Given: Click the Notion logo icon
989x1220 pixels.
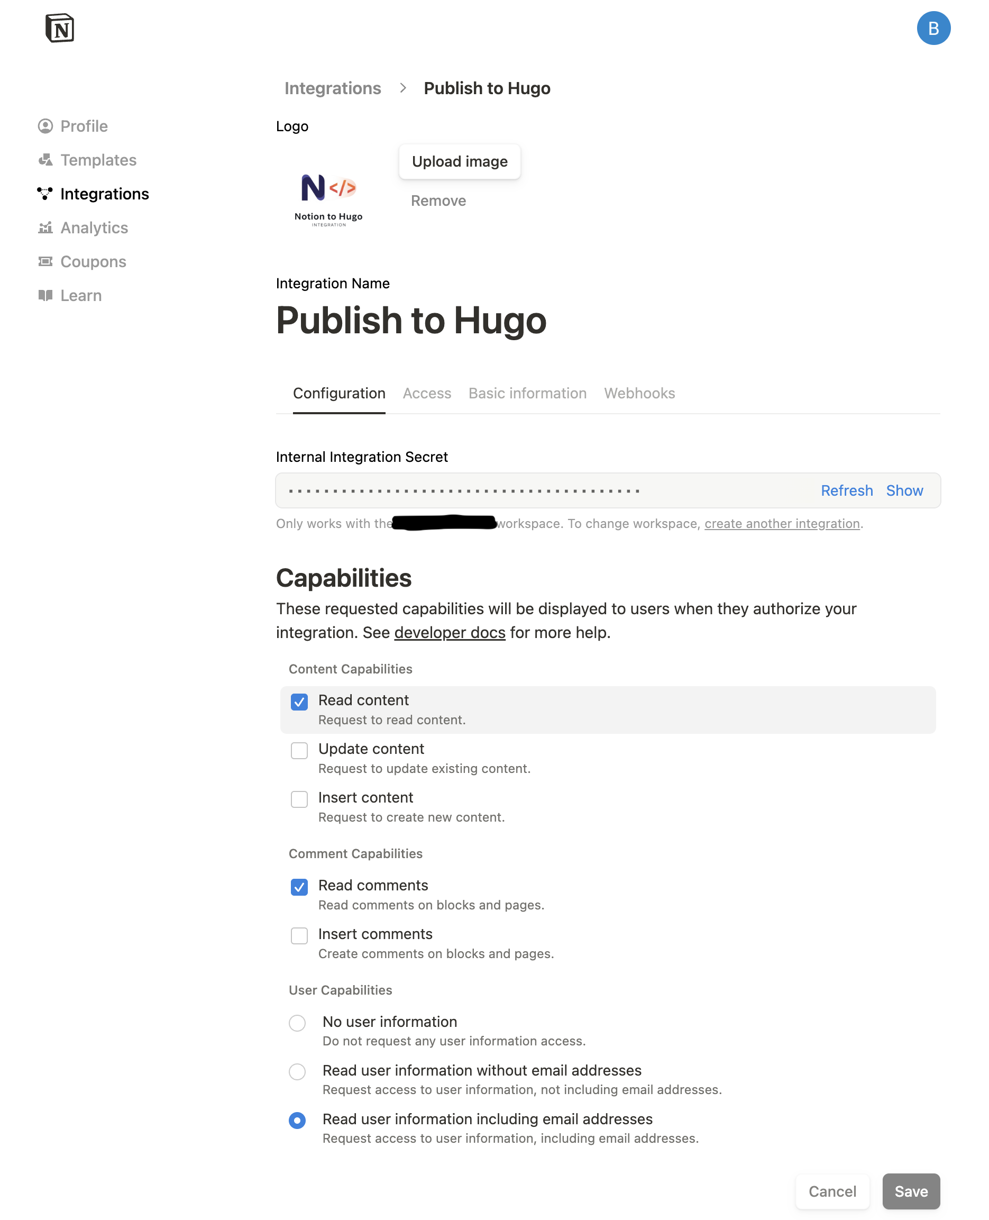Looking at the screenshot, I should tap(59, 28).
